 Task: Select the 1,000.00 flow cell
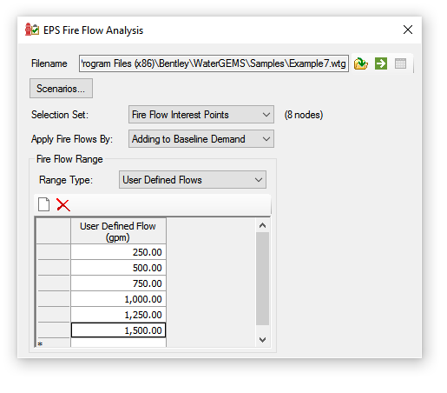(x=118, y=299)
